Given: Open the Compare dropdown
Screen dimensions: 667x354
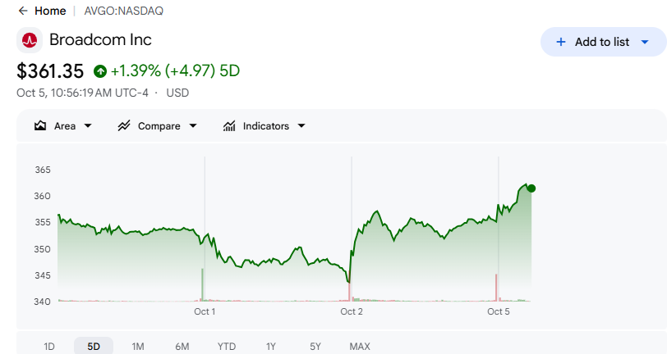Looking at the screenshot, I should tap(158, 125).
